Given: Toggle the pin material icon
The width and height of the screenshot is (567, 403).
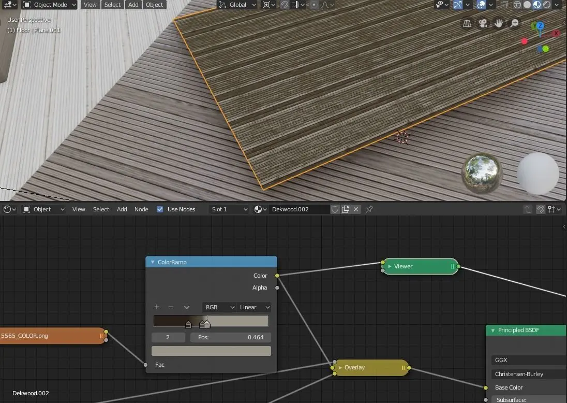Looking at the screenshot, I should point(369,209).
